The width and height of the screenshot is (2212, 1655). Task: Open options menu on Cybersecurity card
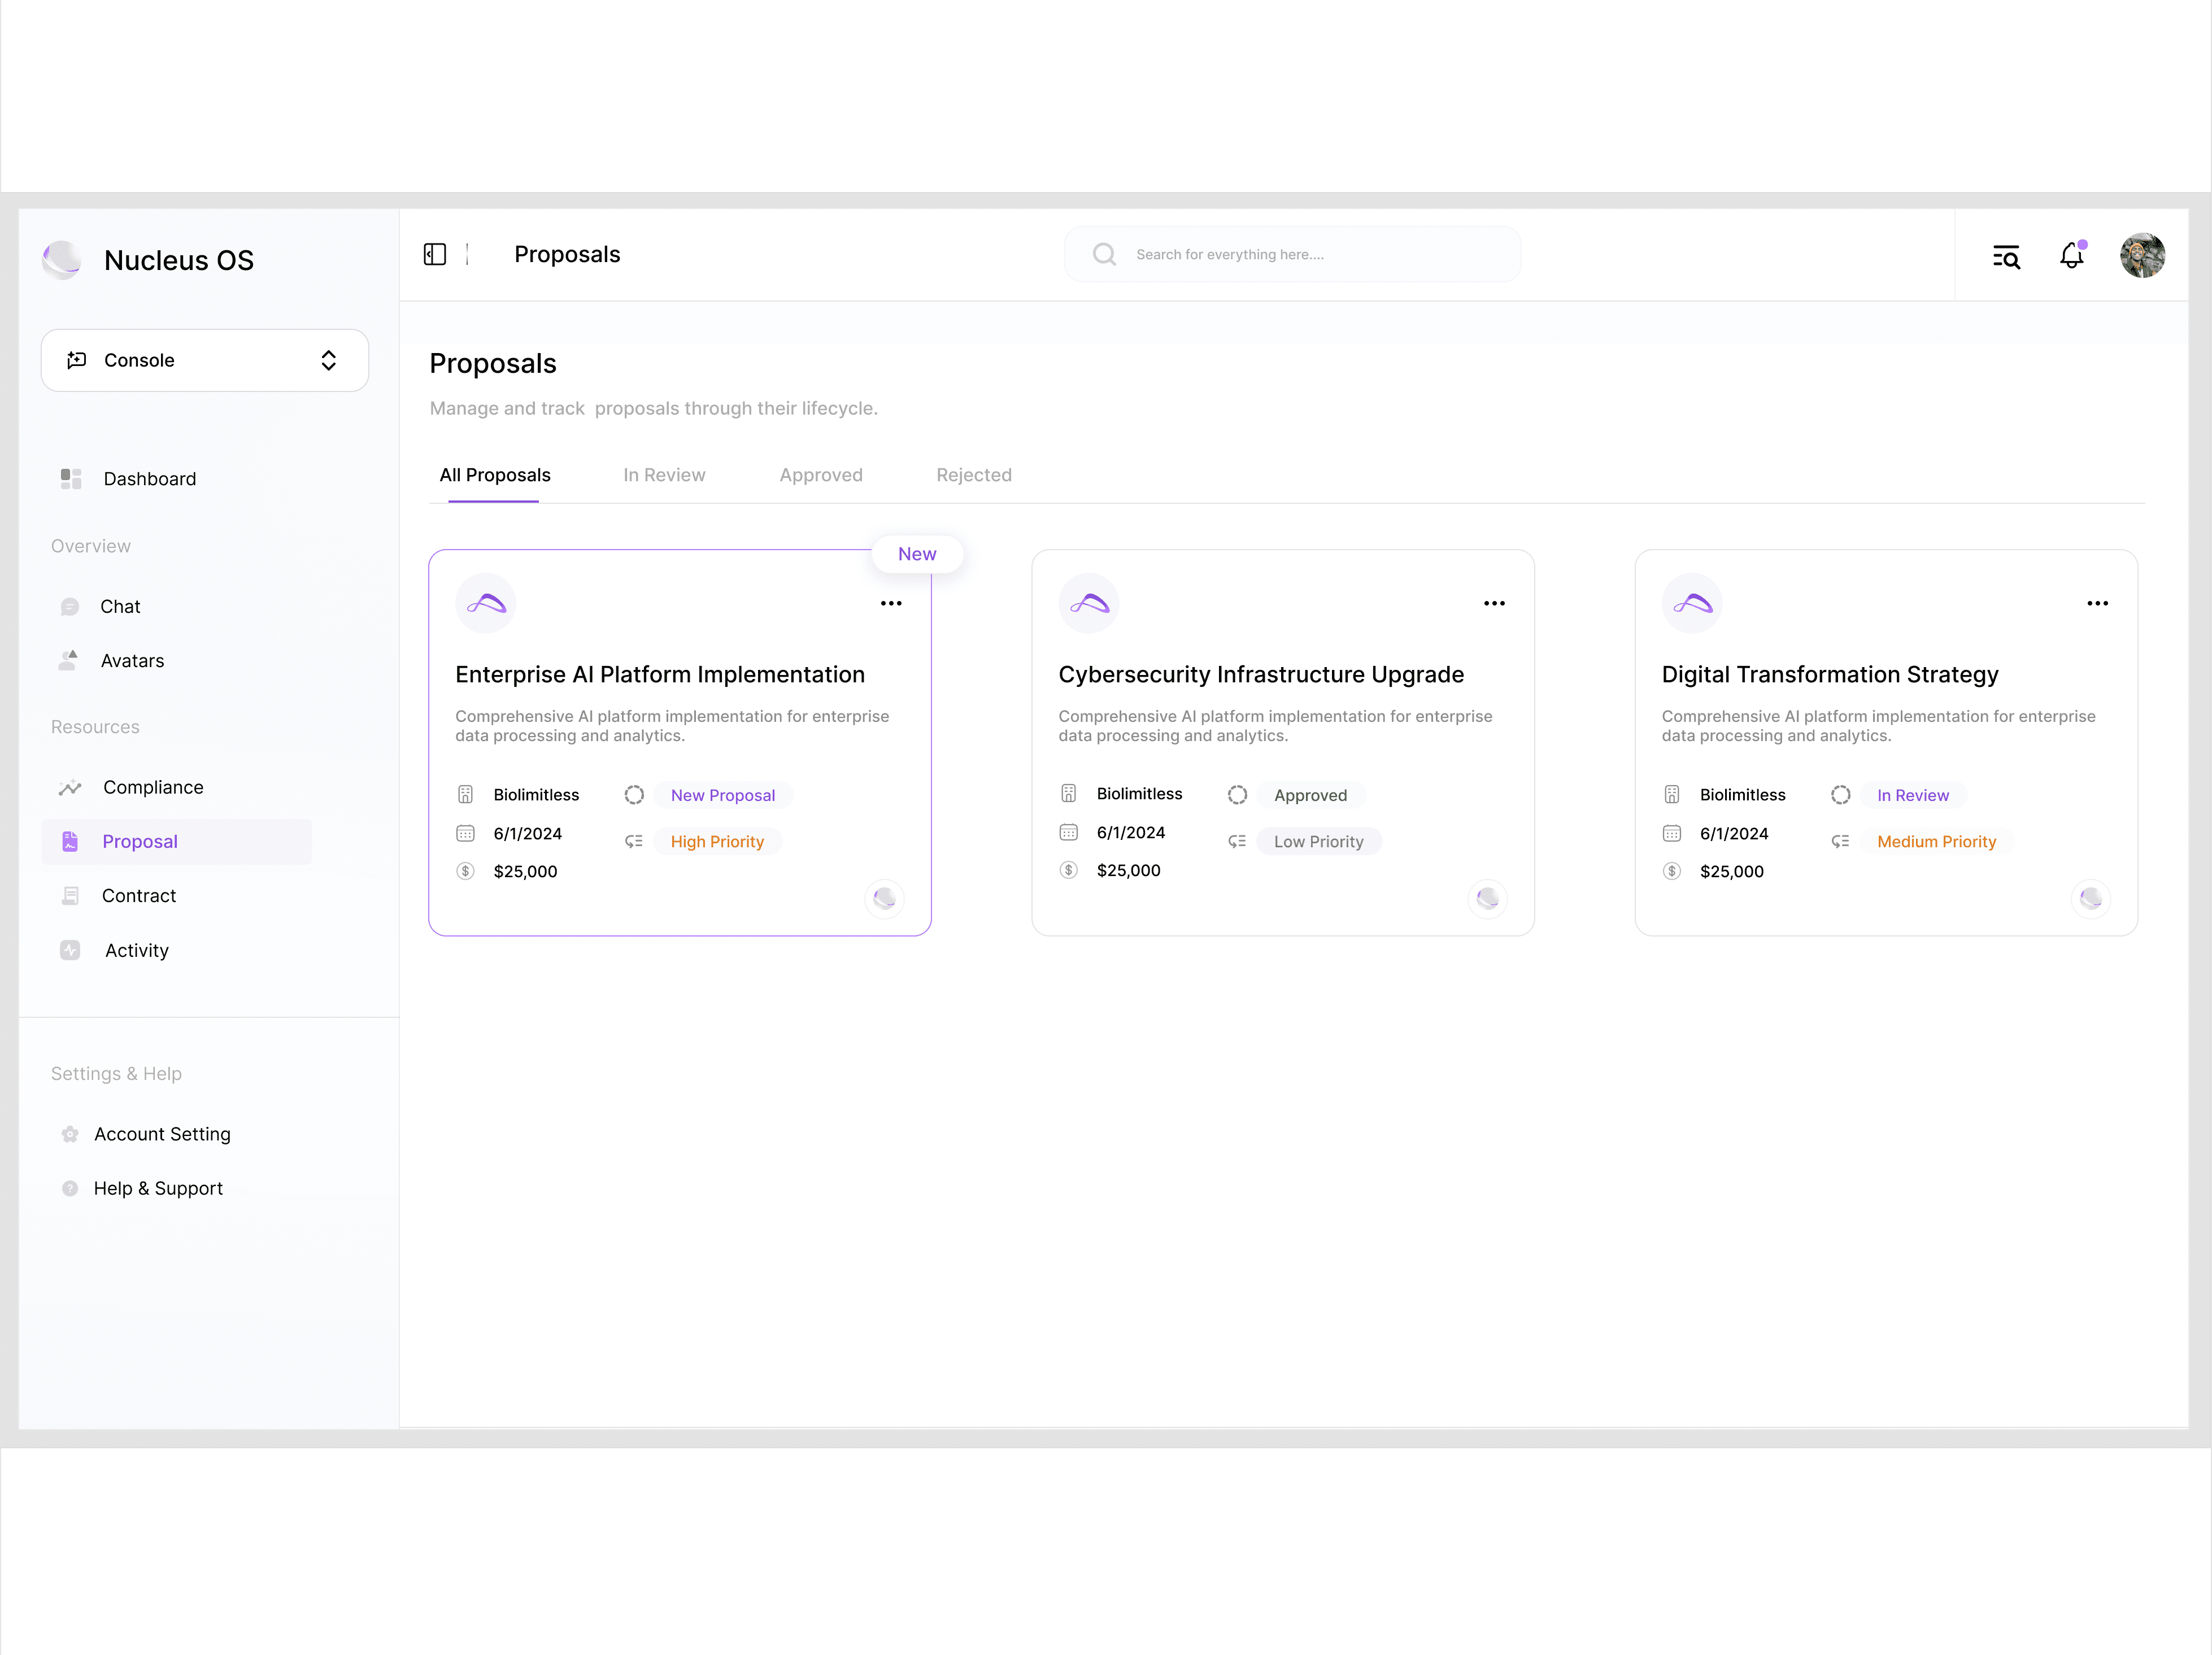(x=1494, y=604)
